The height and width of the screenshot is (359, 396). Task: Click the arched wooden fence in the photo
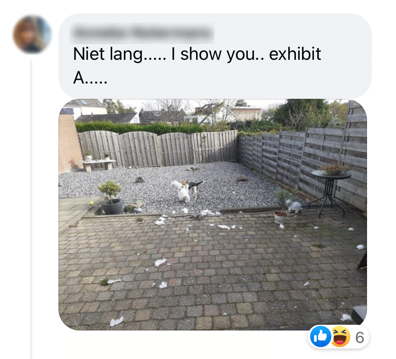(x=158, y=149)
